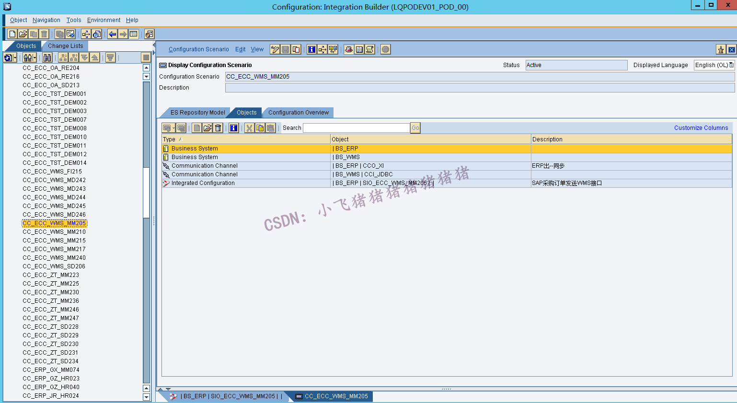Click the compare-versions glasses icon

[x=333, y=49]
